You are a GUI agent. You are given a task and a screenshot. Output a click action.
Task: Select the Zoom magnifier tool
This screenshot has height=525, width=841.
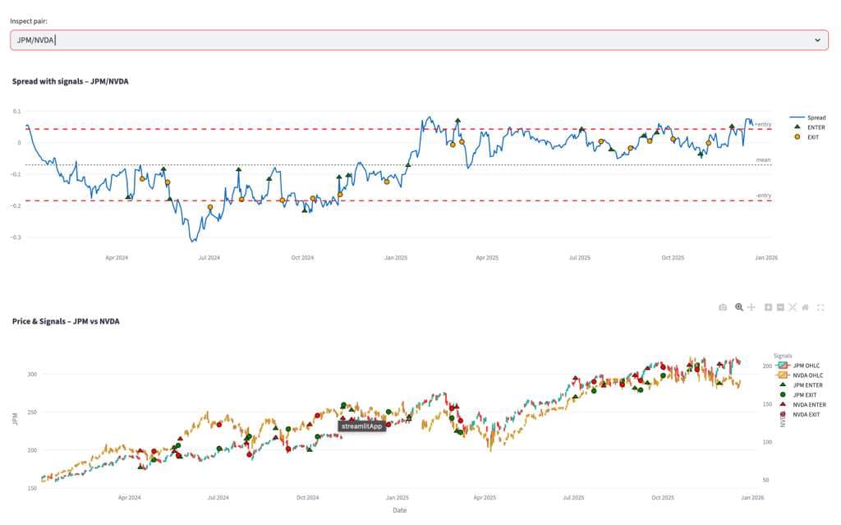pos(739,307)
